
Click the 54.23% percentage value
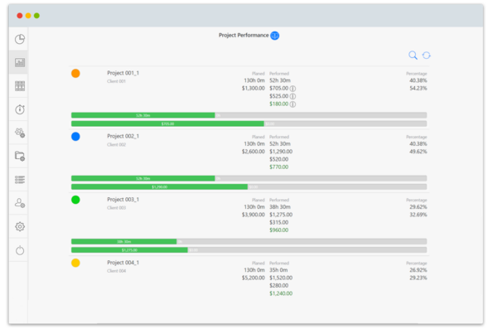pos(418,89)
